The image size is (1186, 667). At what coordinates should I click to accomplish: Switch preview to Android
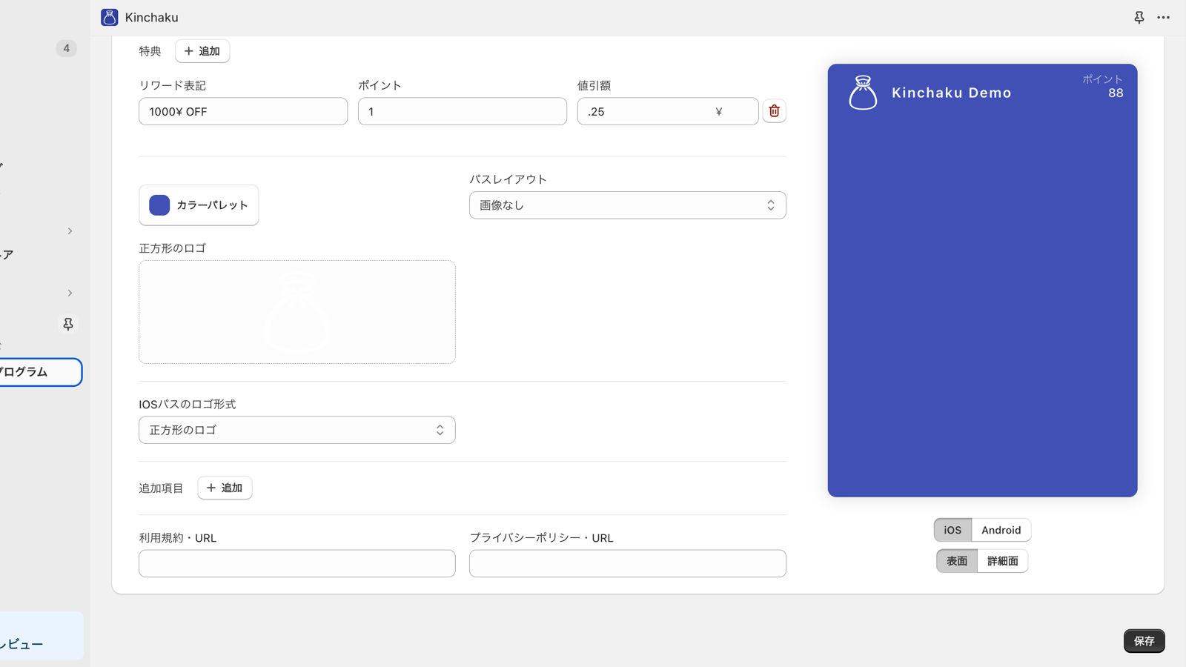coord(1001,530)
